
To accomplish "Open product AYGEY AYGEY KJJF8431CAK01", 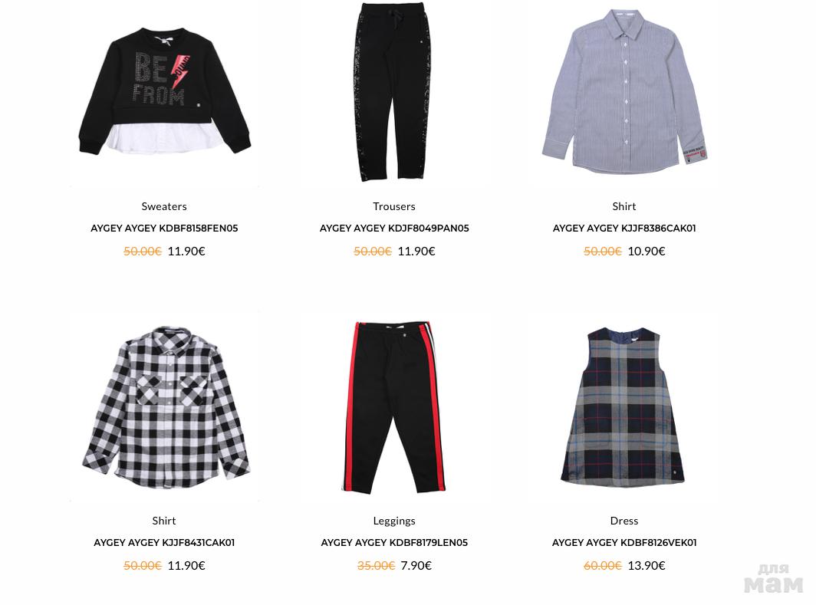I will [x=164, y=542].
